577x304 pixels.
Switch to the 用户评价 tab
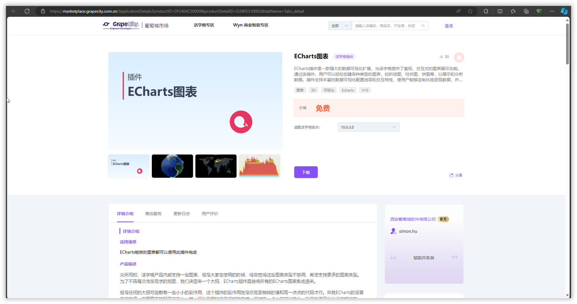[210, 213]
